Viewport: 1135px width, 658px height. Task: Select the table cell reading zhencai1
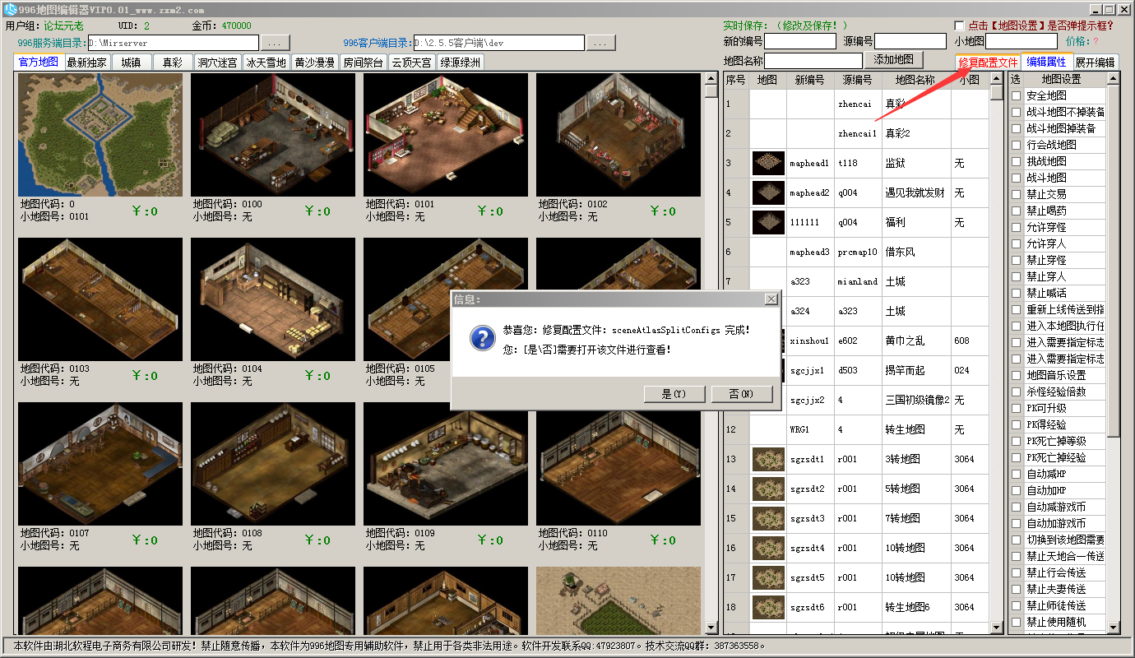(x=858, y=133)
